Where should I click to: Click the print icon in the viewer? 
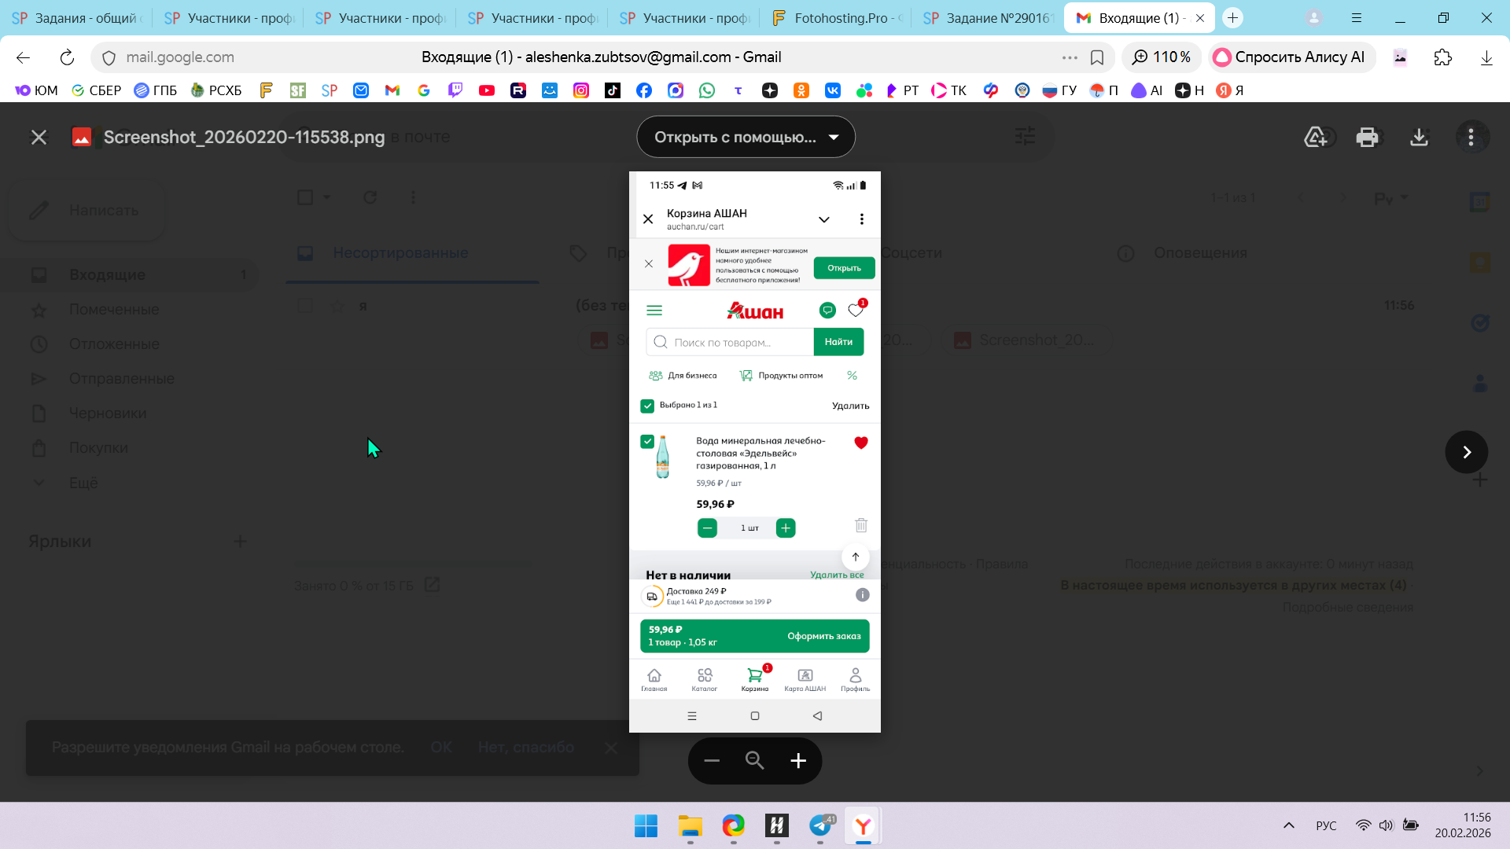pyautogui.click(x=1367, y=138)
